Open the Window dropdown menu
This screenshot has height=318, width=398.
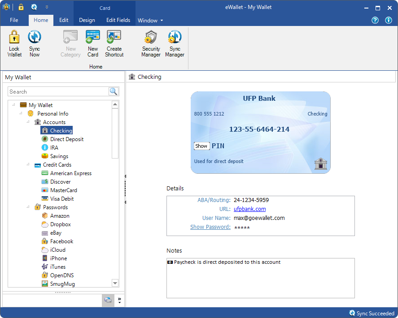coord(150,21)
